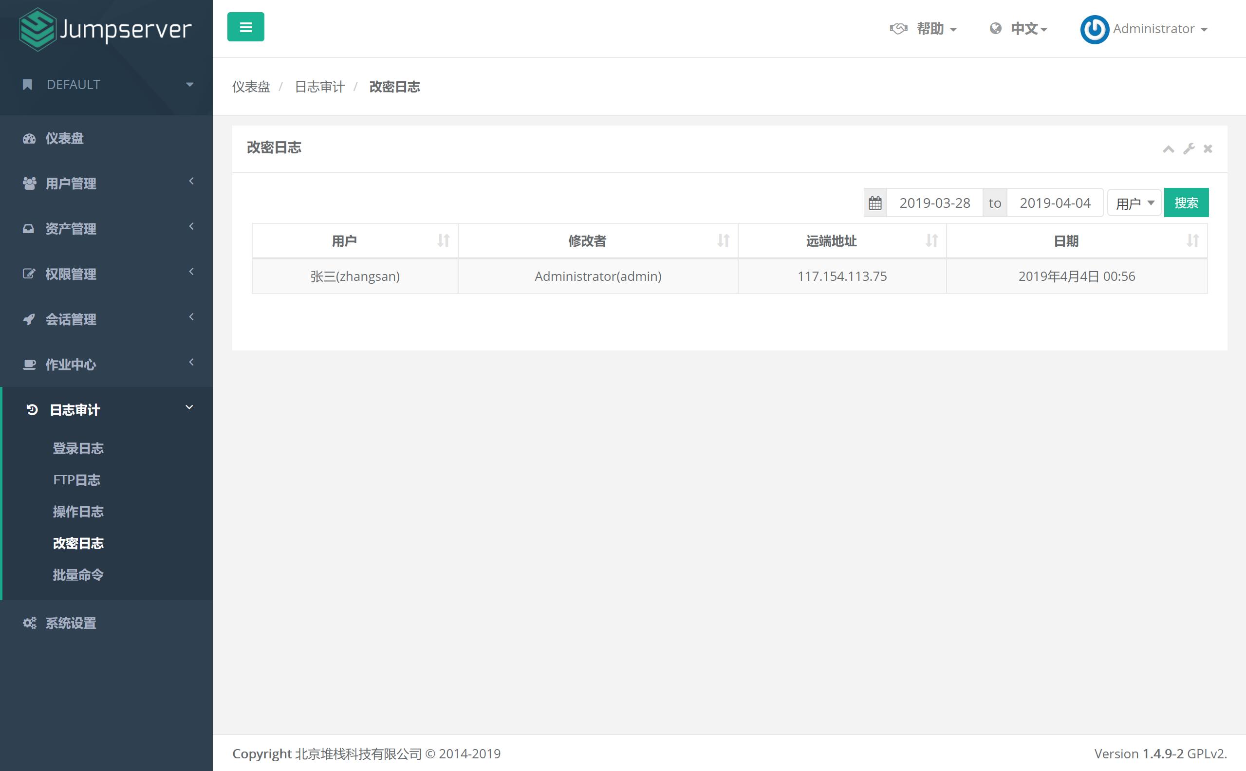
Task: Click the 日期 column header text
Action: [x=1066, y=240]
